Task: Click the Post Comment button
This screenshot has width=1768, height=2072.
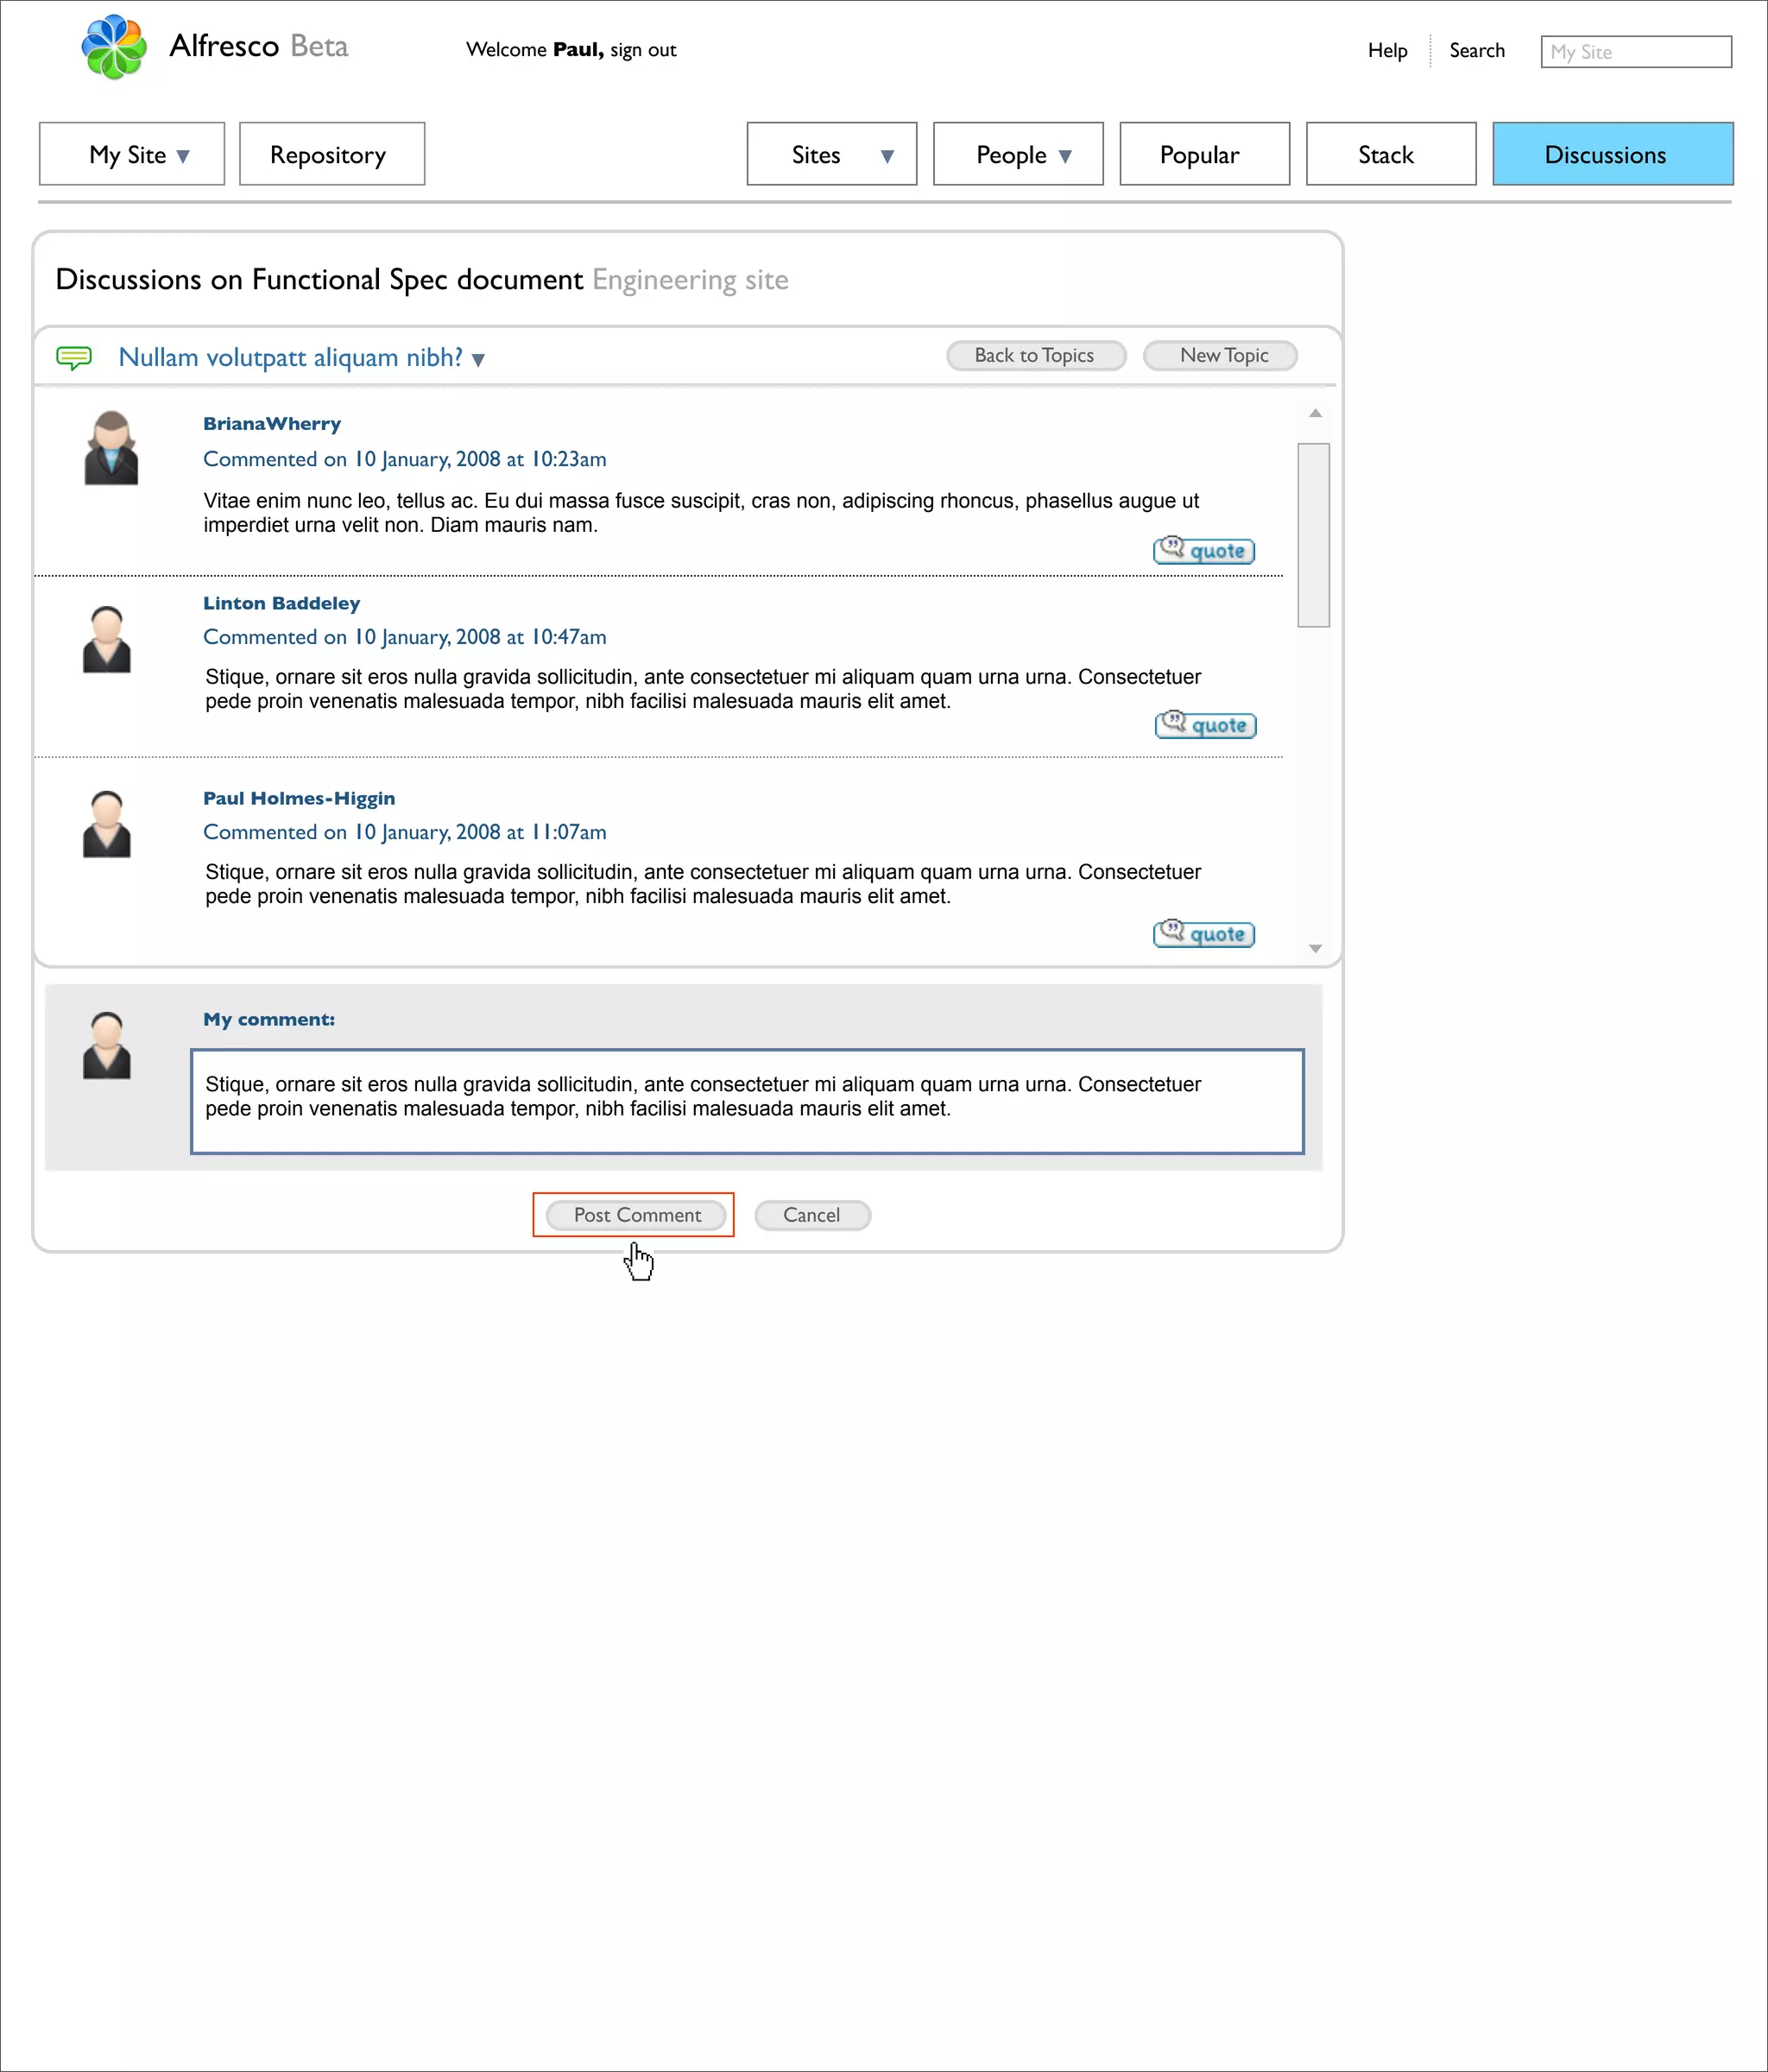Action: tap(636, 1214)
